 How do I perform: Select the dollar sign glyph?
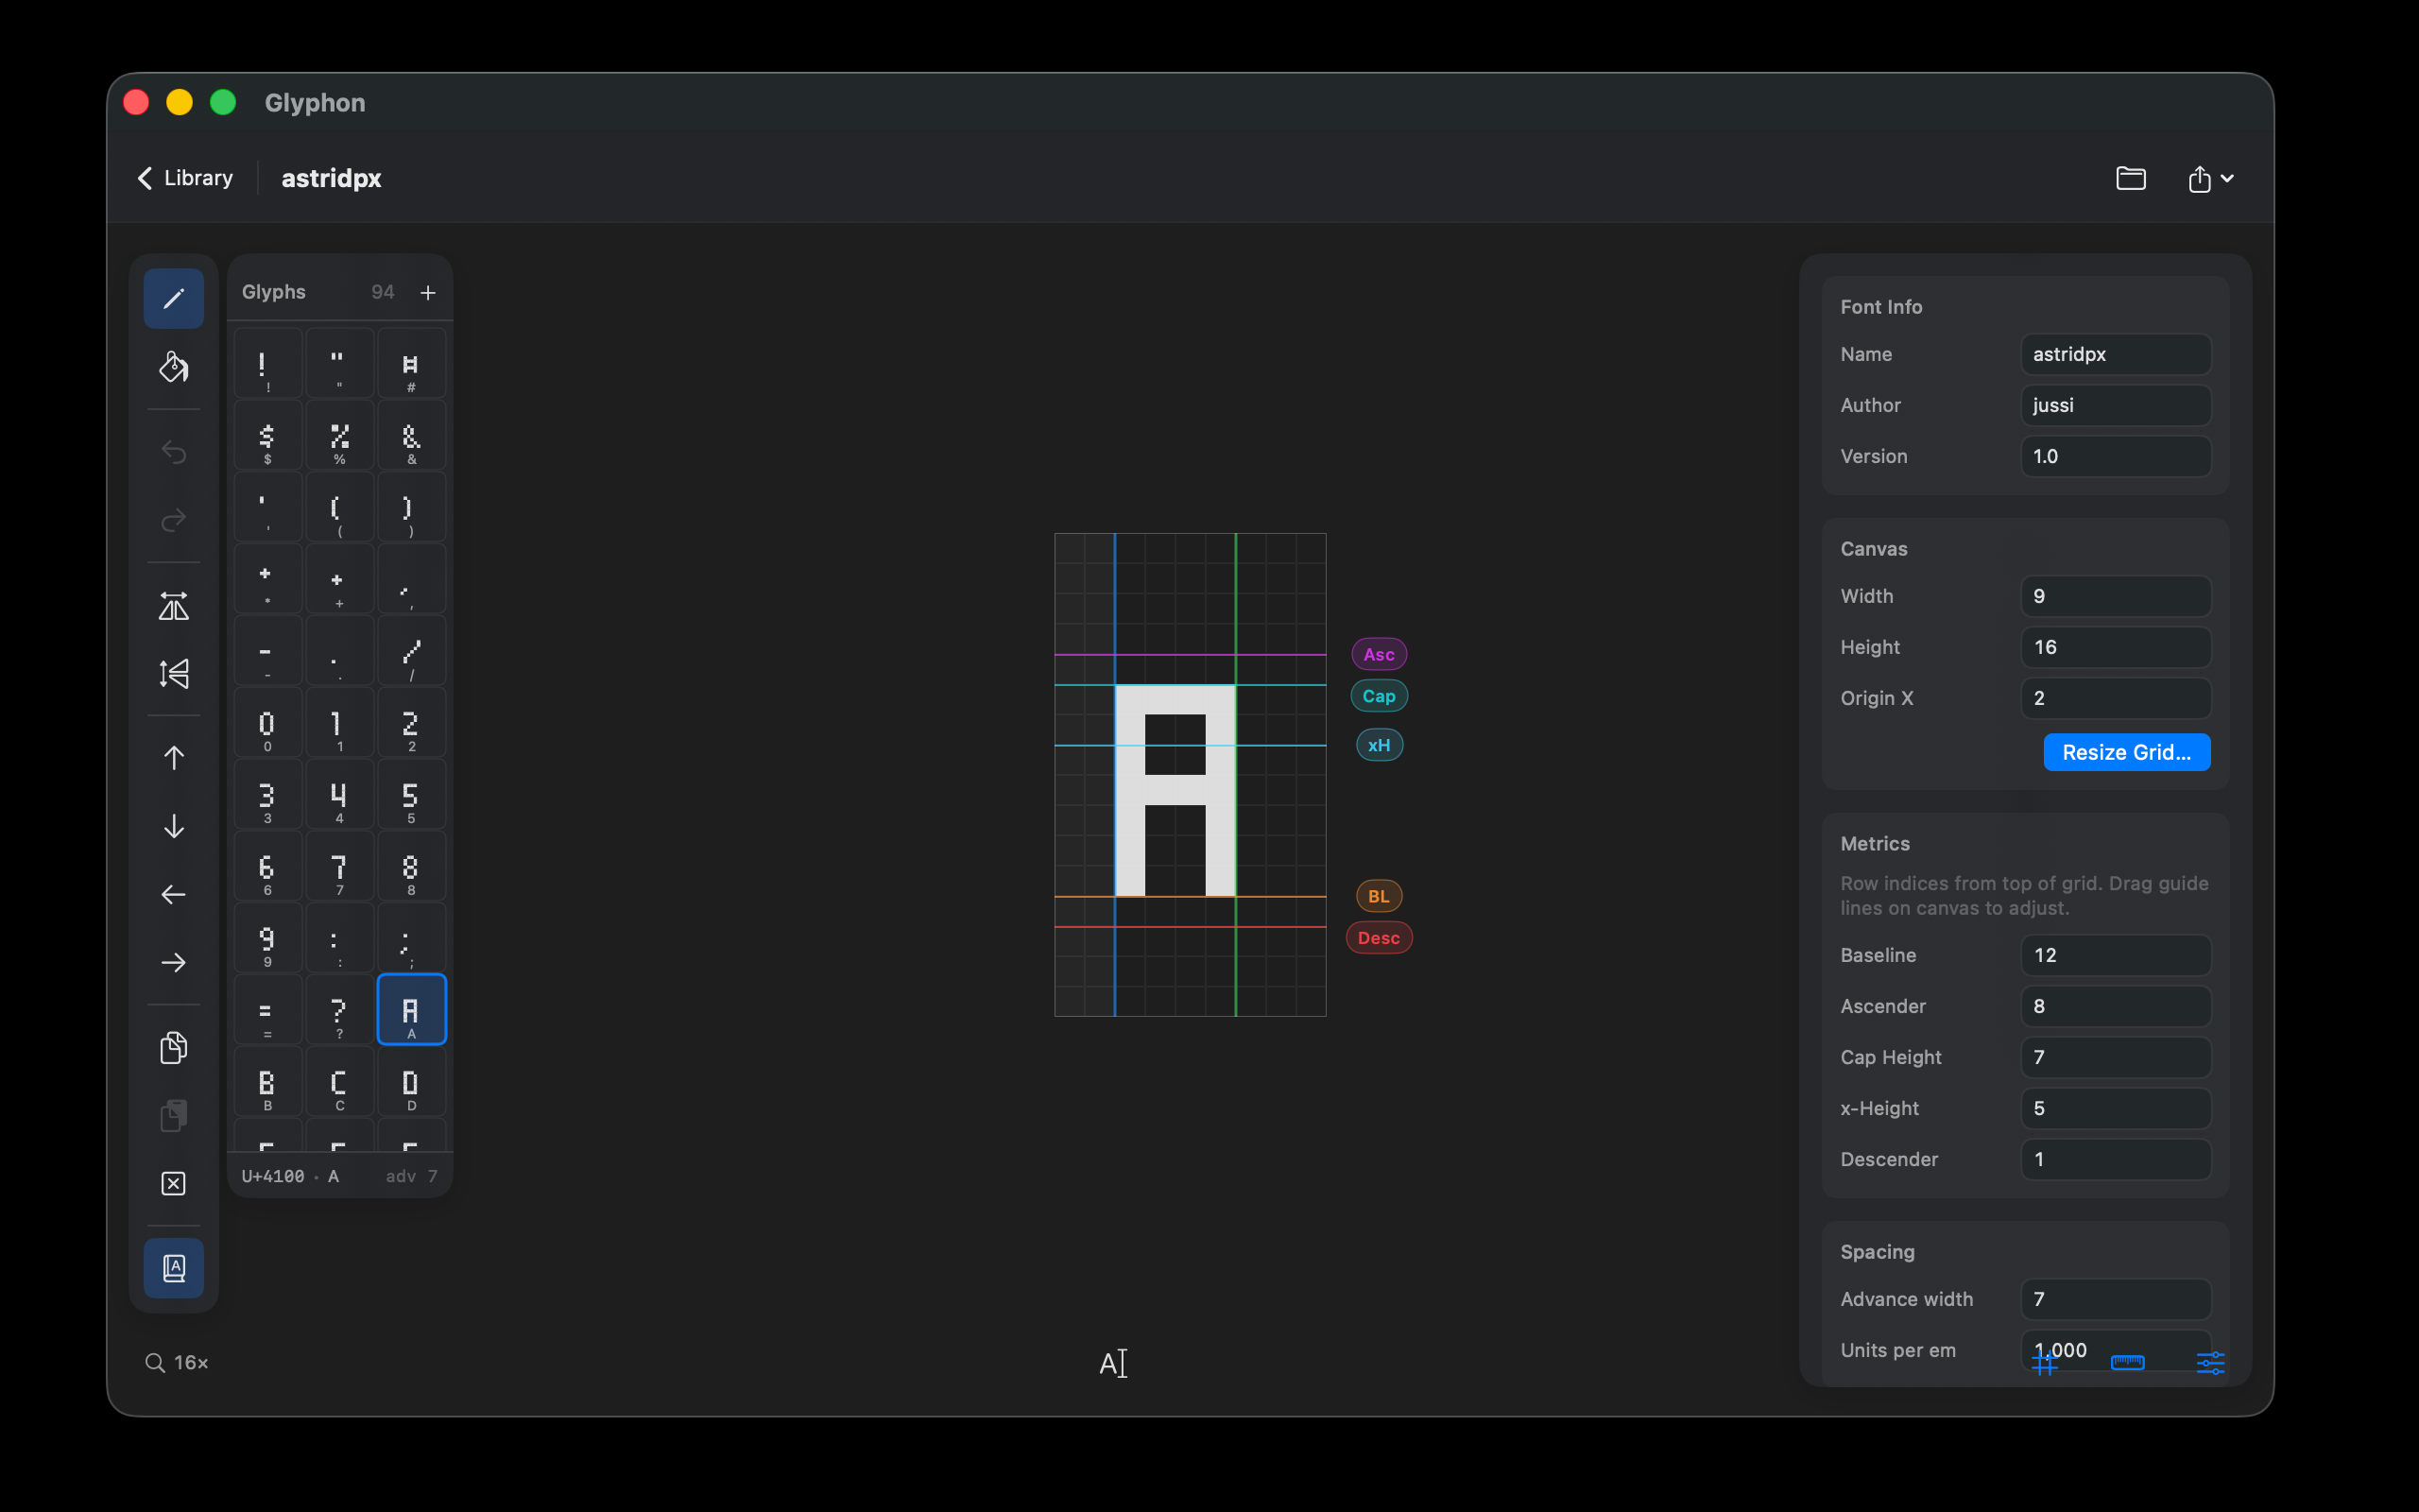point(268,436)
